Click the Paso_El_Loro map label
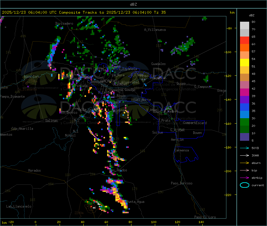This screenshot has width=267, height=226. (205, 217)
